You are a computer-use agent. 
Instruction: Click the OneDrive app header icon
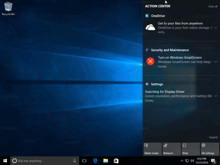pyautogui.click(x=147, y=16)
